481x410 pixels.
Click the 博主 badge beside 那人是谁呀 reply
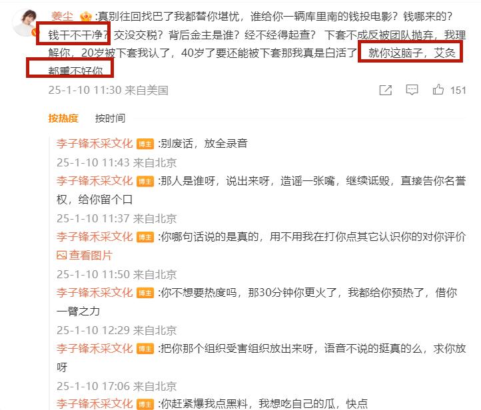pyautogui.click(x=145, y=181)
